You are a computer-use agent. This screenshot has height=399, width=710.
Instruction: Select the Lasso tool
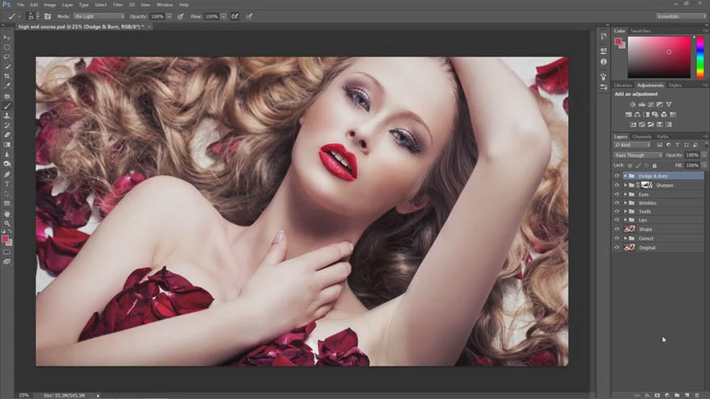(x=6, y=57)
